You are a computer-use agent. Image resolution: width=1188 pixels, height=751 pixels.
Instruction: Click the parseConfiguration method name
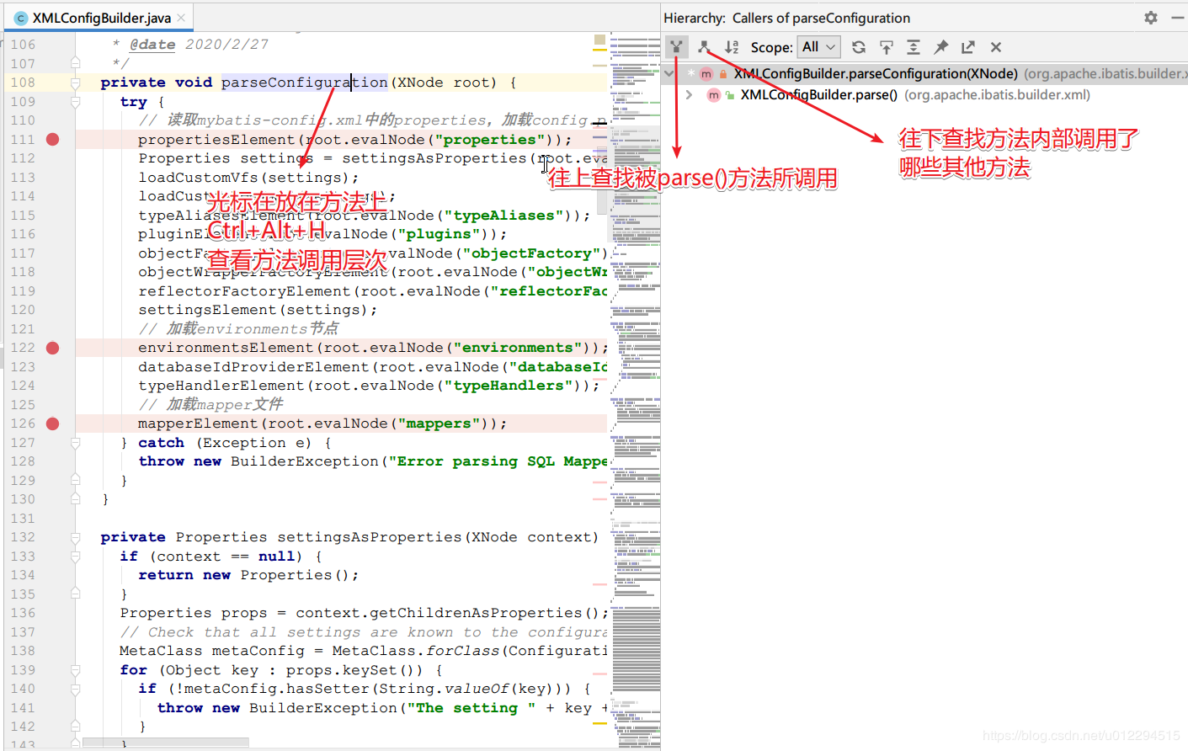tap(304, 83)
